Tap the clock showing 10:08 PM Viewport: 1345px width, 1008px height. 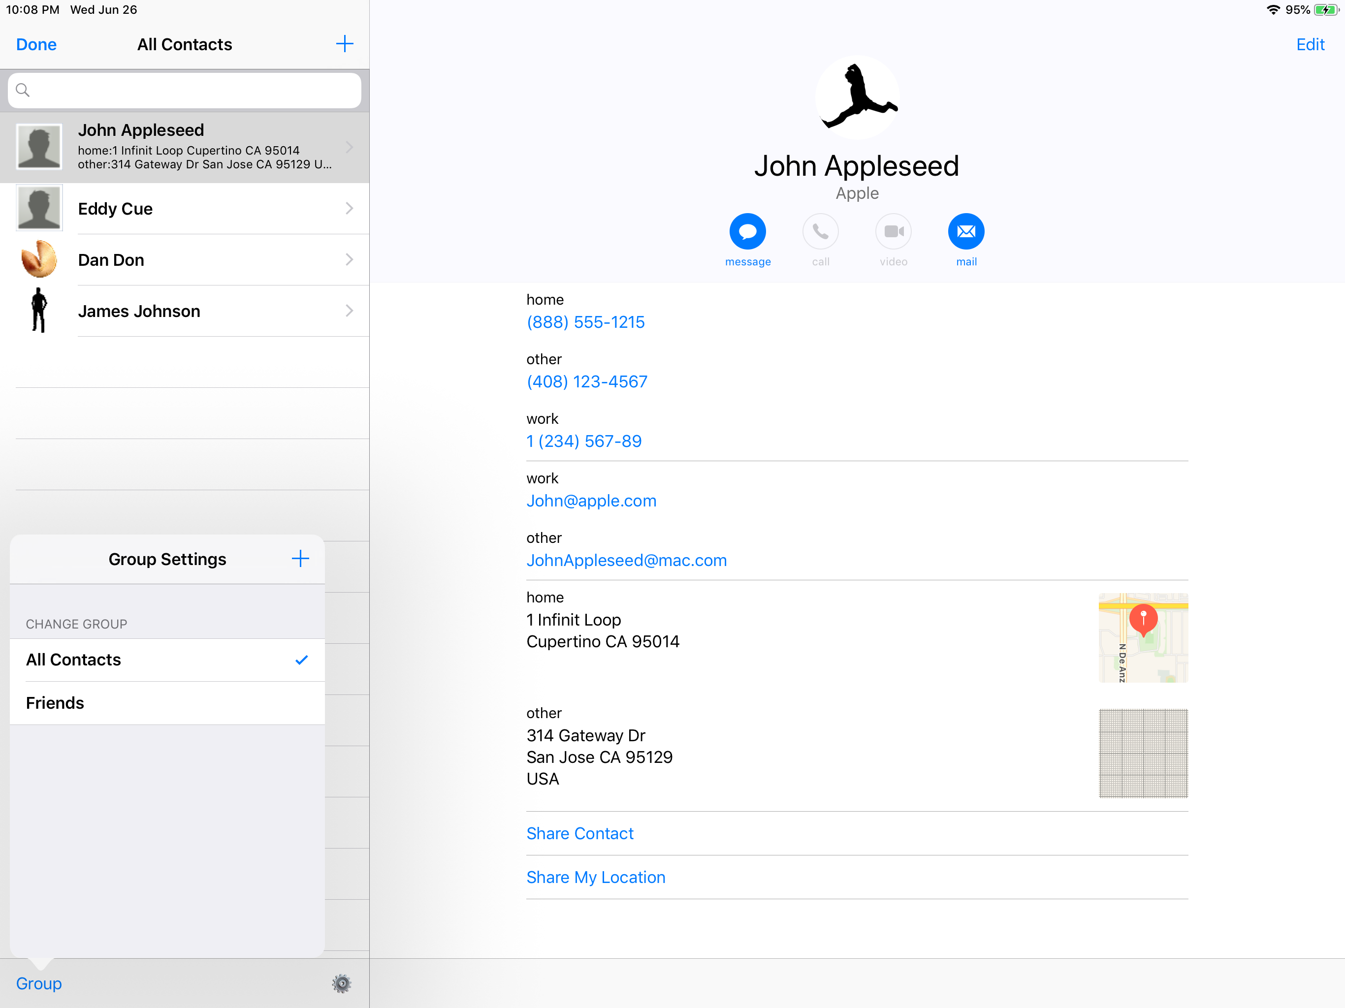pyautogui.click(x=32, y=10)
